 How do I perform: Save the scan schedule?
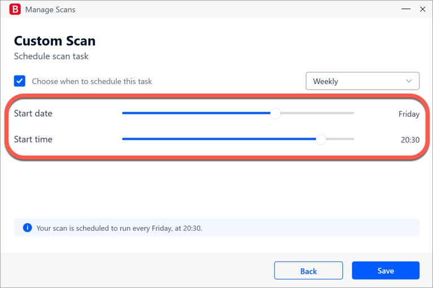[386, 271]
